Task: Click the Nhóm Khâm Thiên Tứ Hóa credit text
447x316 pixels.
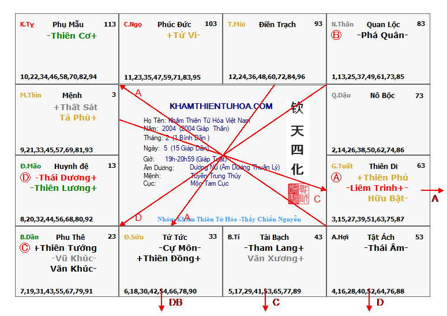Action: 229,219
